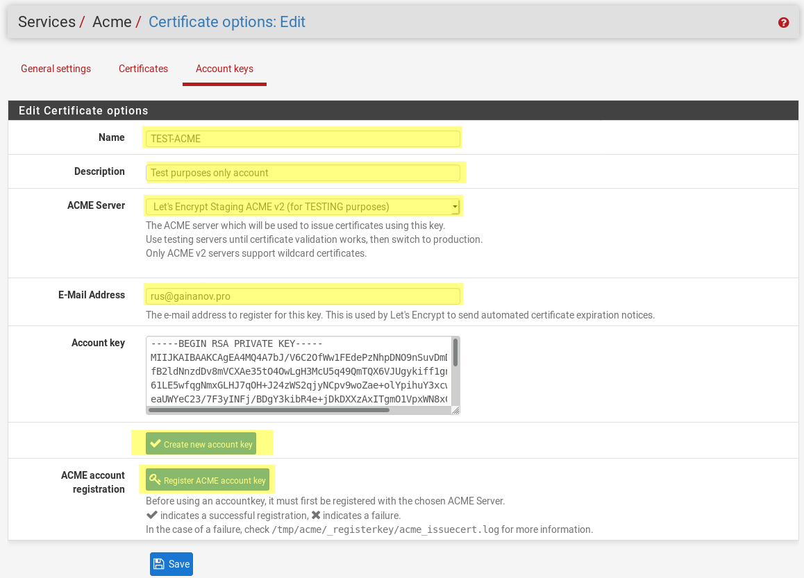804x578 pixels.
Task: Select the 'BEGIN RSA PRIVATE KEY' line
Action: click(236, 344)
